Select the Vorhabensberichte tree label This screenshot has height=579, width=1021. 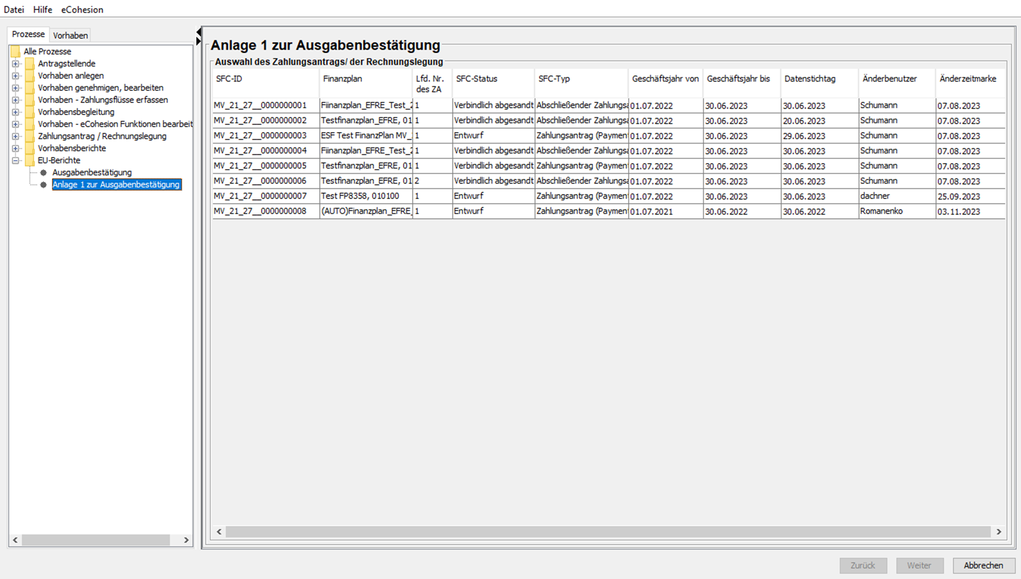coord(72,148)
